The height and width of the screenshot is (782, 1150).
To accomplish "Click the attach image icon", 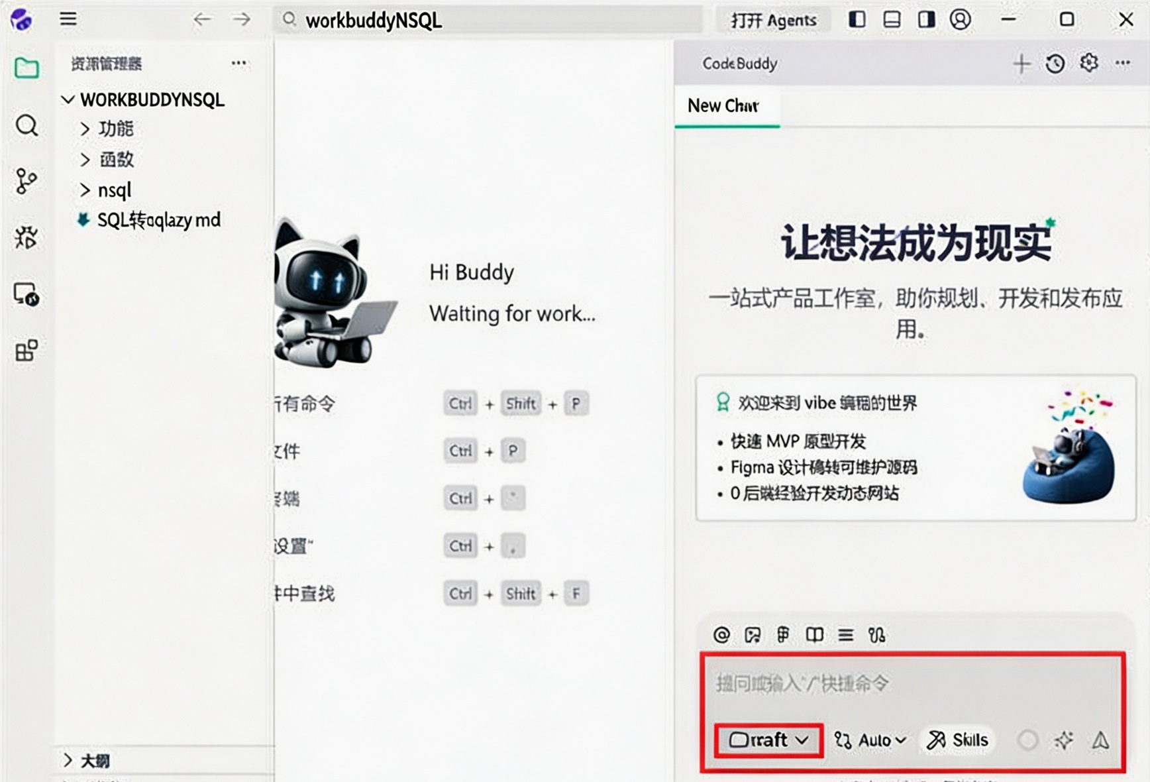I will 753,635.
